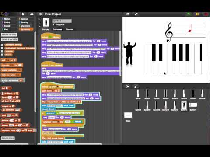Click the block palette vertical scrollbar
Viewport: 210px width, 157px height.
[x=35, y=72]
